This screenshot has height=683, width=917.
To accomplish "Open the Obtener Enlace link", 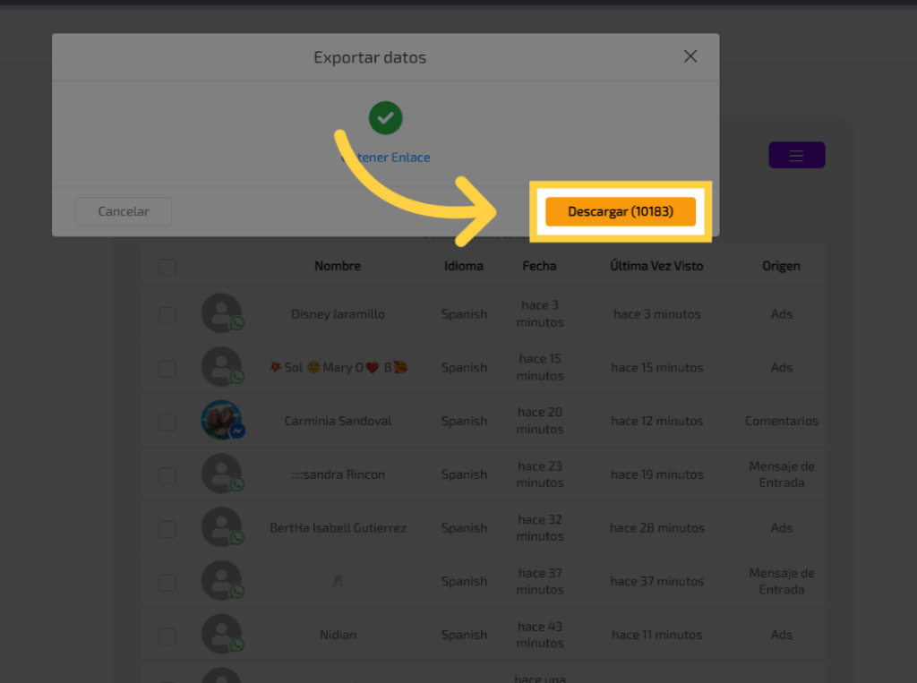I will click(x=386, y=158).
